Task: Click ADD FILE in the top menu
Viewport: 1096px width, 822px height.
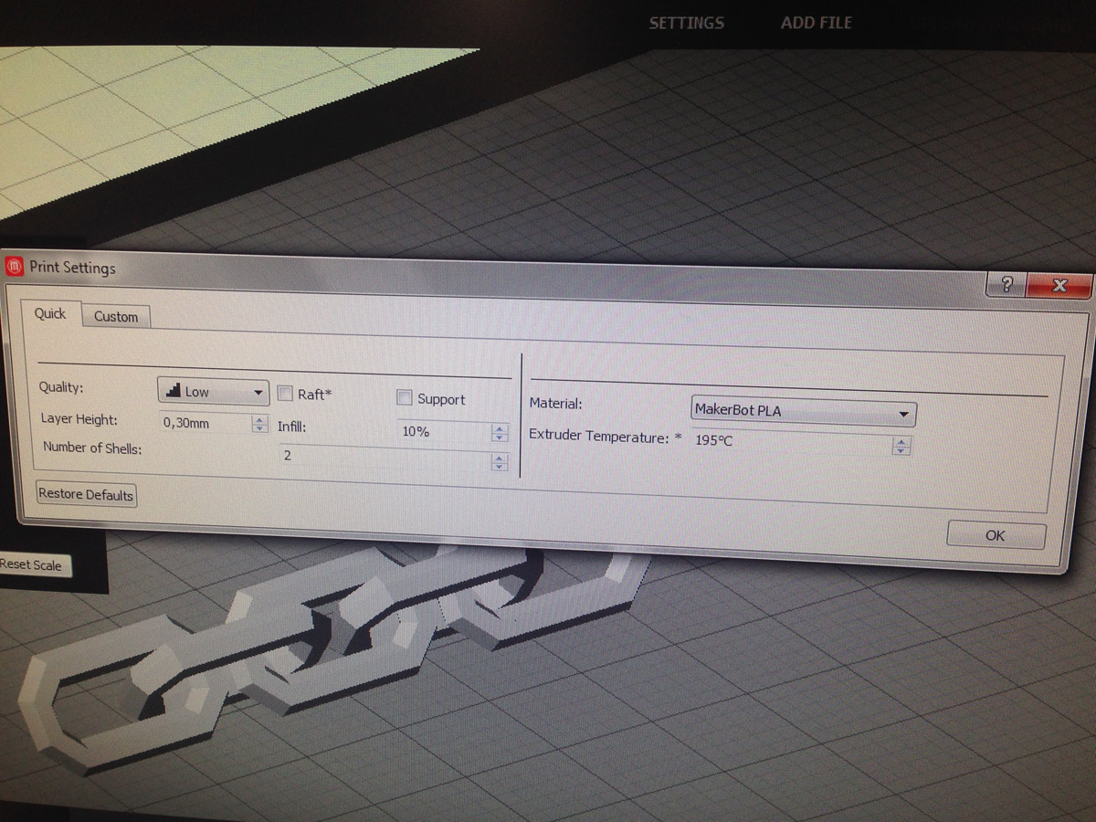Action: pos(816,23)
